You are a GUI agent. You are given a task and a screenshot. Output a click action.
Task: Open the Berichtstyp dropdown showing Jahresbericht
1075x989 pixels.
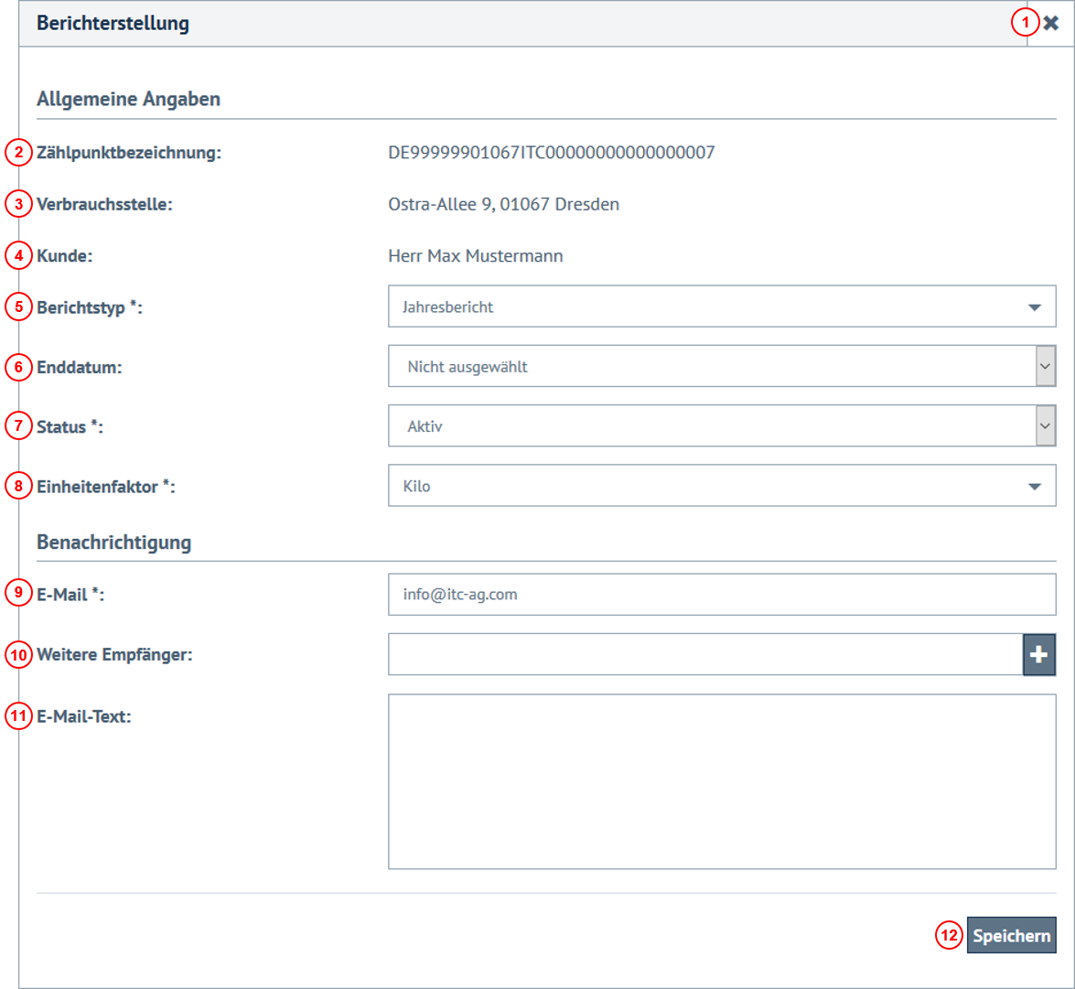[721, 306]
